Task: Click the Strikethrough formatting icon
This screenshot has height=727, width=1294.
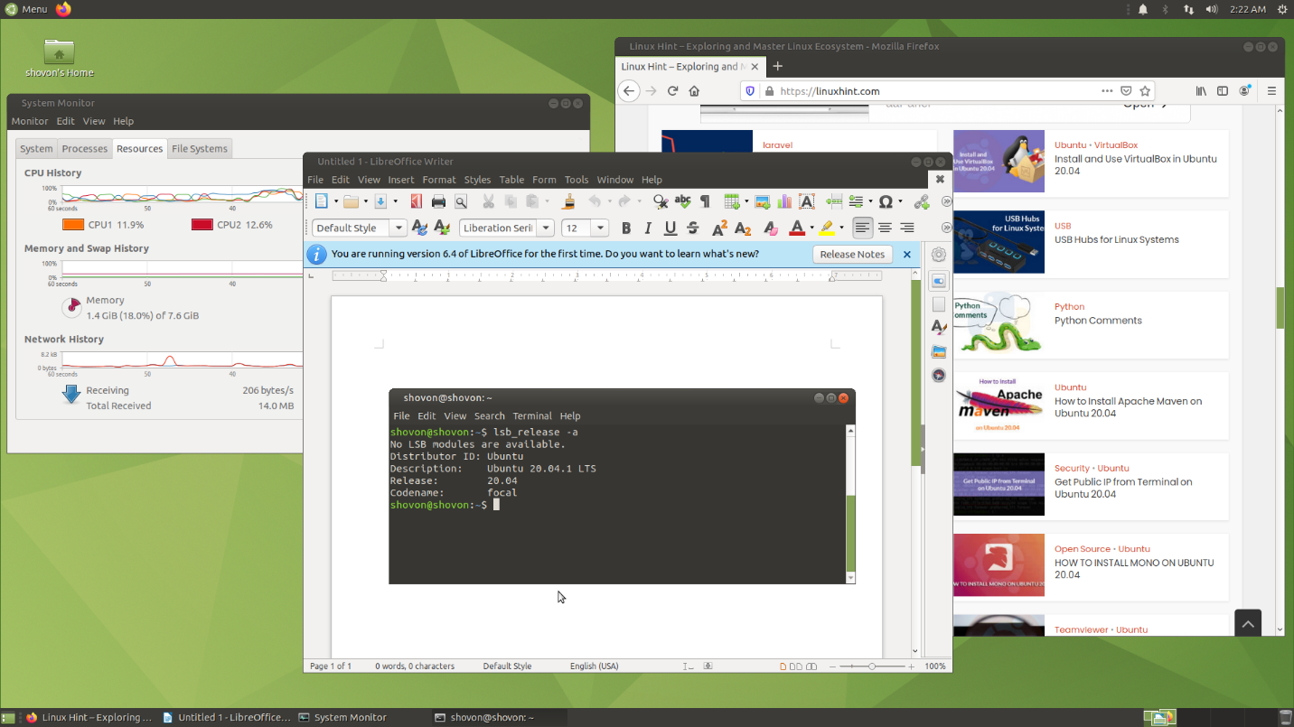Action: tap(693, 228)
